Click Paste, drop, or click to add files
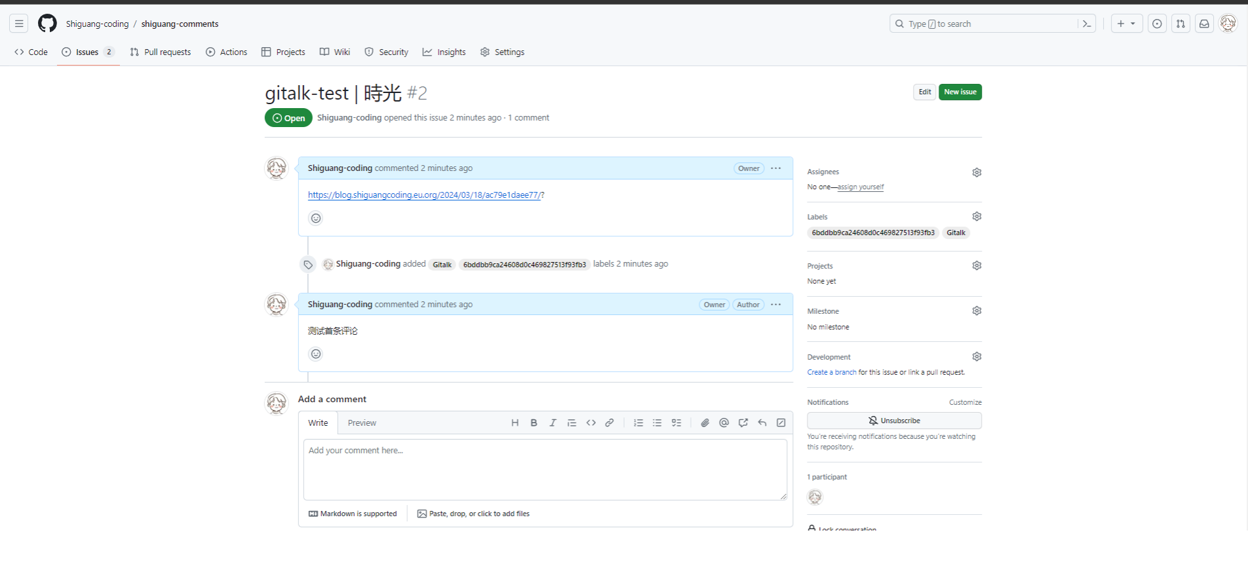Viewport: 1248px width, 564px height. tap(473, 514)
